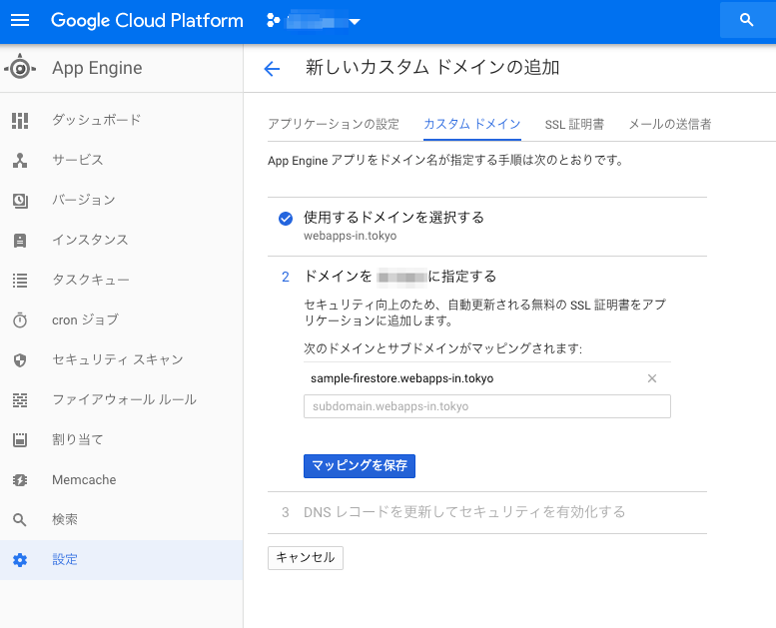Click webapps-in.tokyo domain text
The height and width of the screenshot is (628, 776).
pos(350,236)
